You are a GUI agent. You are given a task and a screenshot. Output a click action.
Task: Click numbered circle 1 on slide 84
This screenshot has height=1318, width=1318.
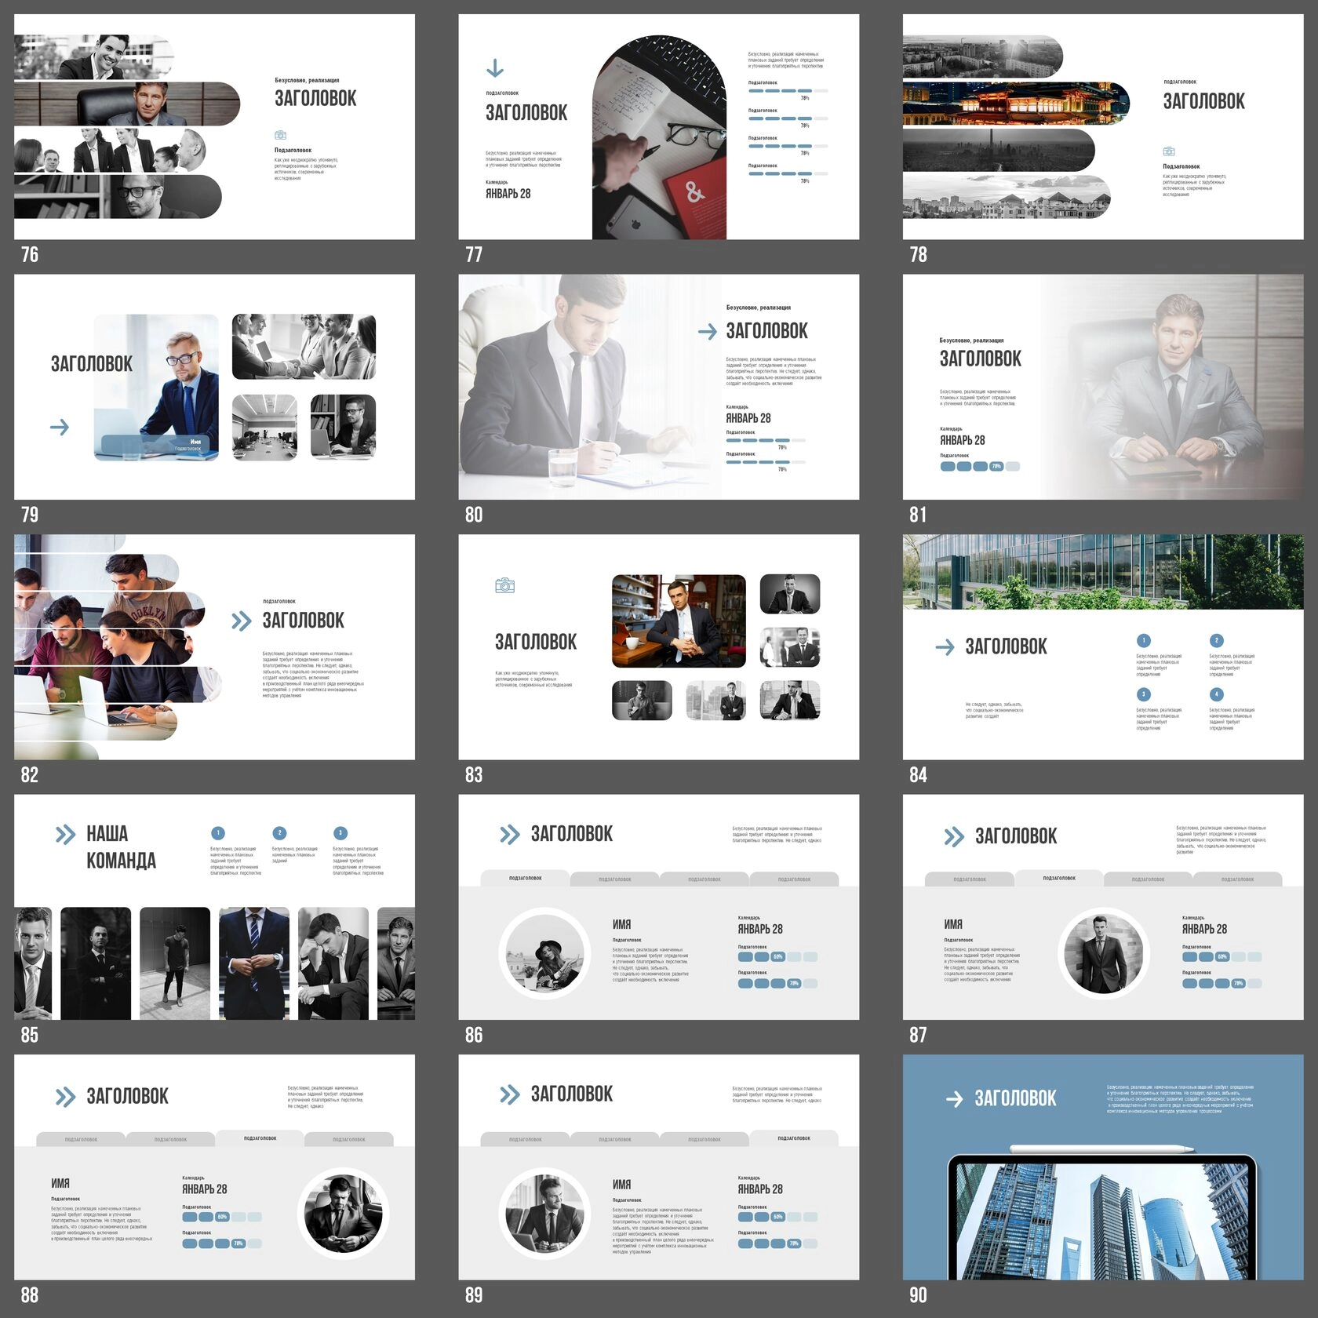tap(1143, 640)
